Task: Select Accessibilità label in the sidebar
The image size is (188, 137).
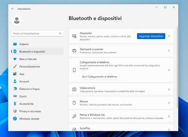Action: point(27,104)
